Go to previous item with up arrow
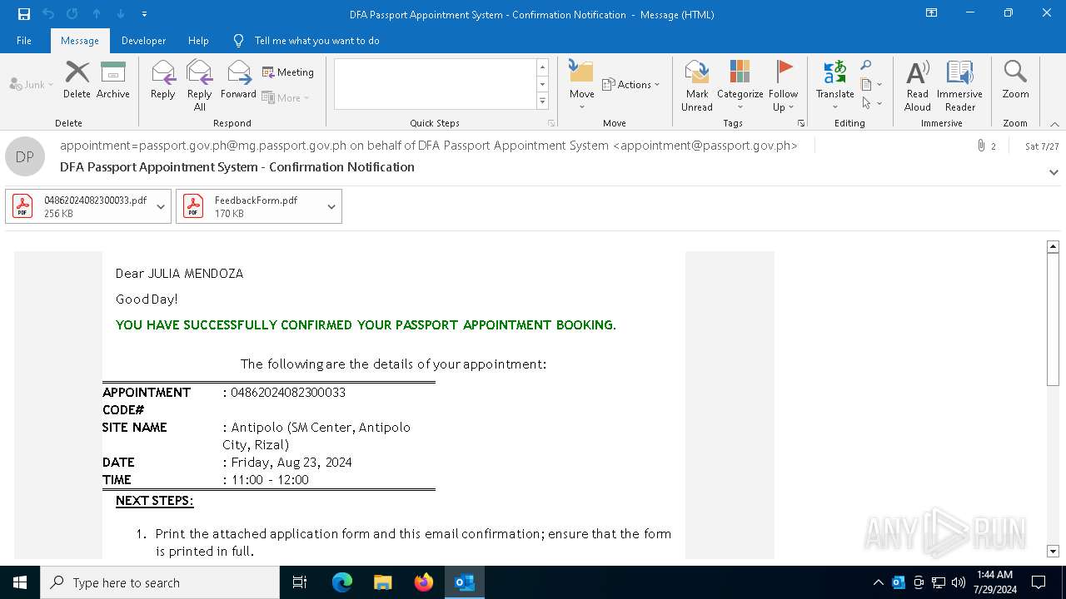Screen dimensions: 1066x599 97,14
